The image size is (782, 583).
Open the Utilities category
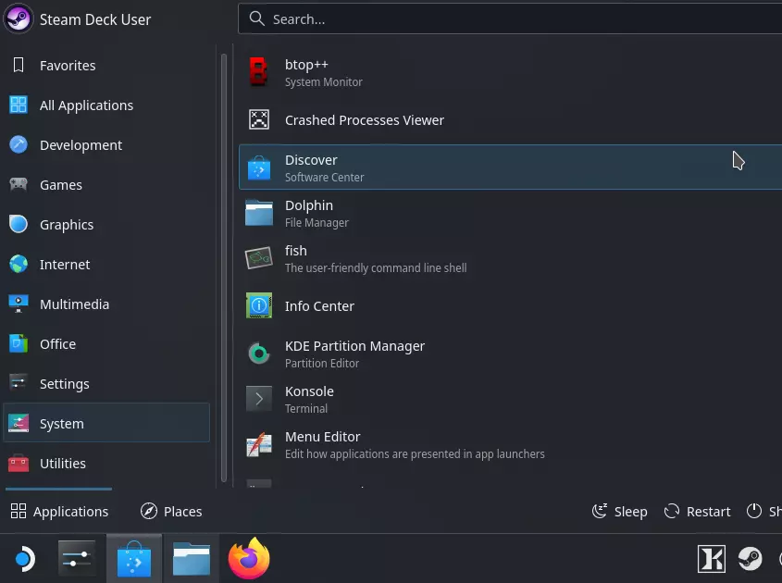click(106, 464)
